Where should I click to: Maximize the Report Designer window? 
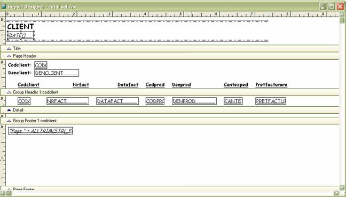(x=332, y=6)
